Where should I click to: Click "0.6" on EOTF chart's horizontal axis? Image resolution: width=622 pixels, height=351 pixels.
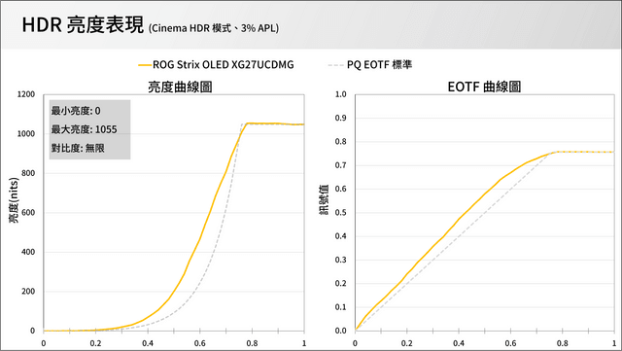[511, 343]
